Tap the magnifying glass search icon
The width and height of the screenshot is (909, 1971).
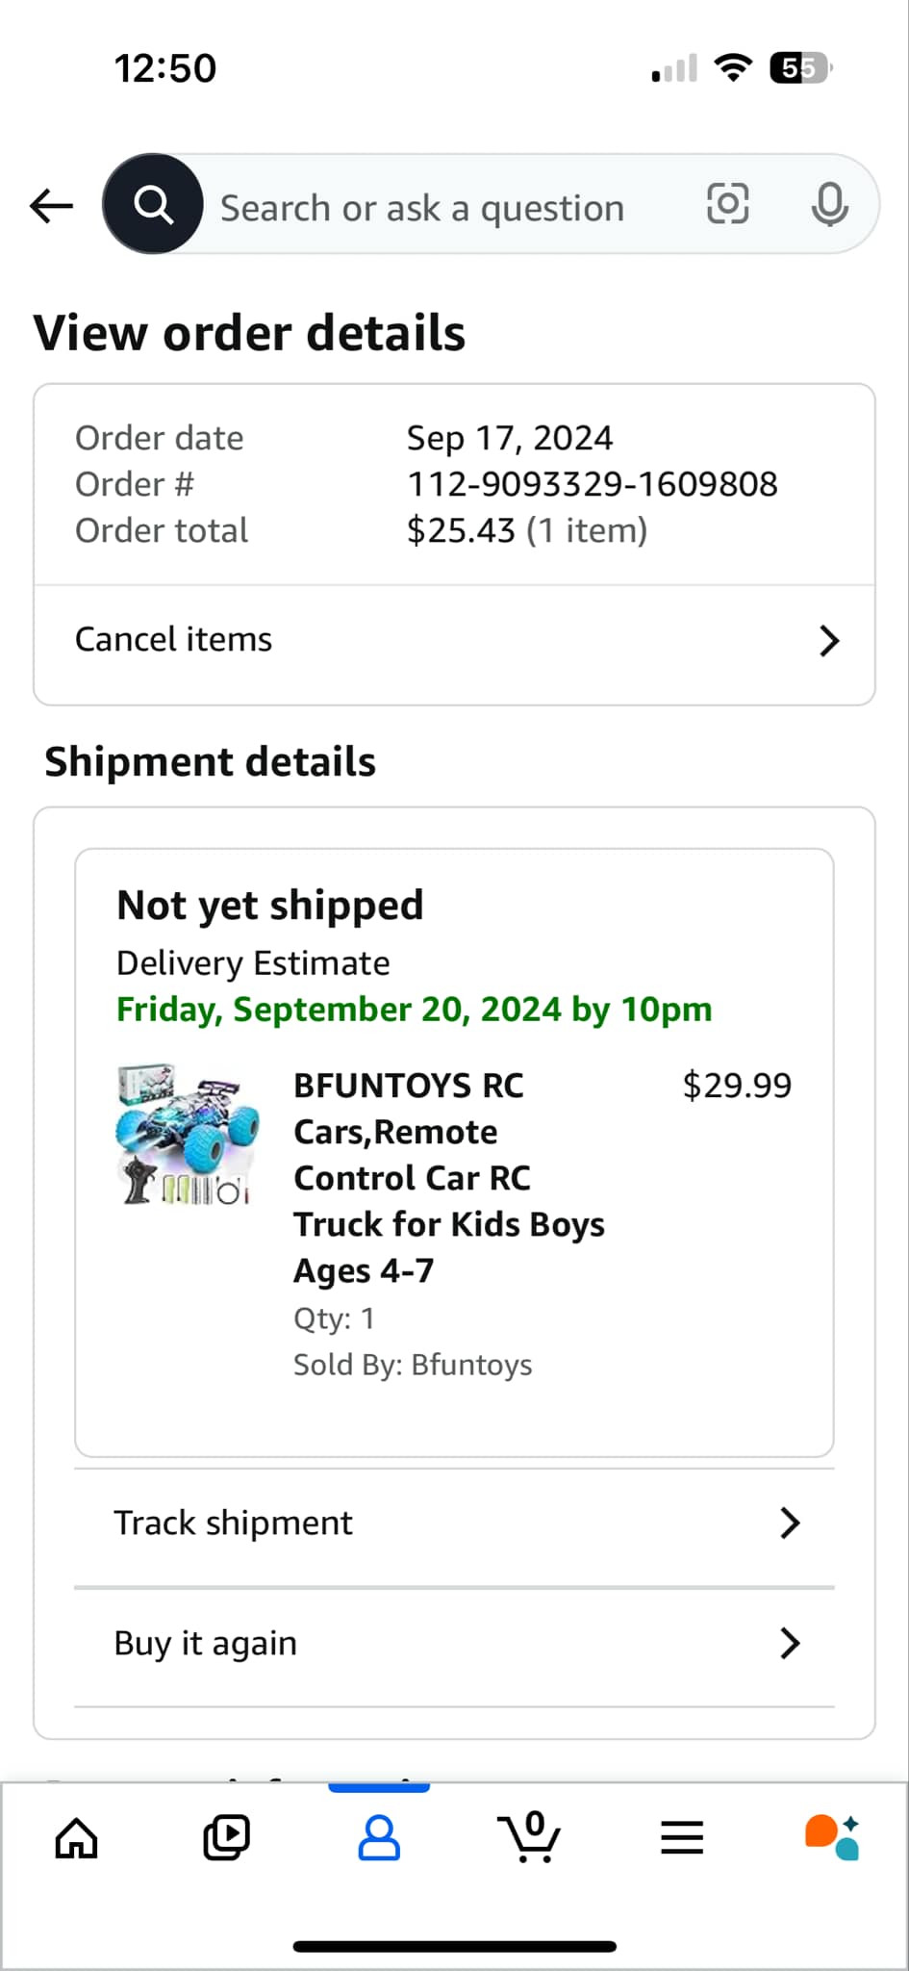[x=153, y=204]
